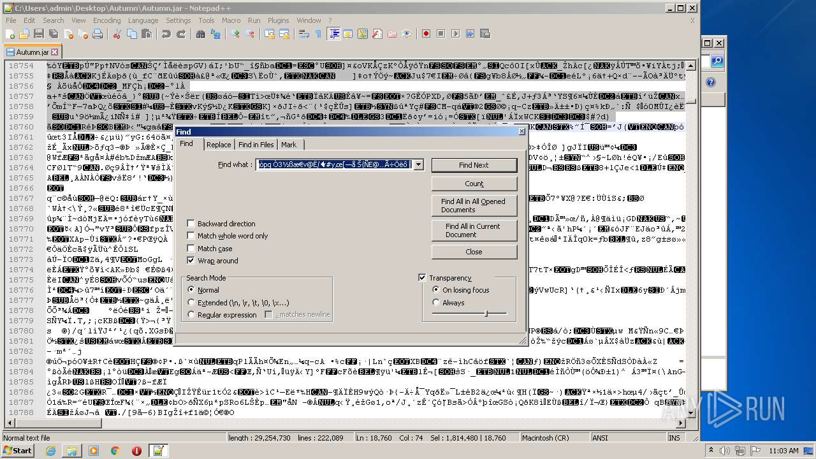816x459 pixels.
Task: Close the Autumn.jar tab with X
Action: 55,52
